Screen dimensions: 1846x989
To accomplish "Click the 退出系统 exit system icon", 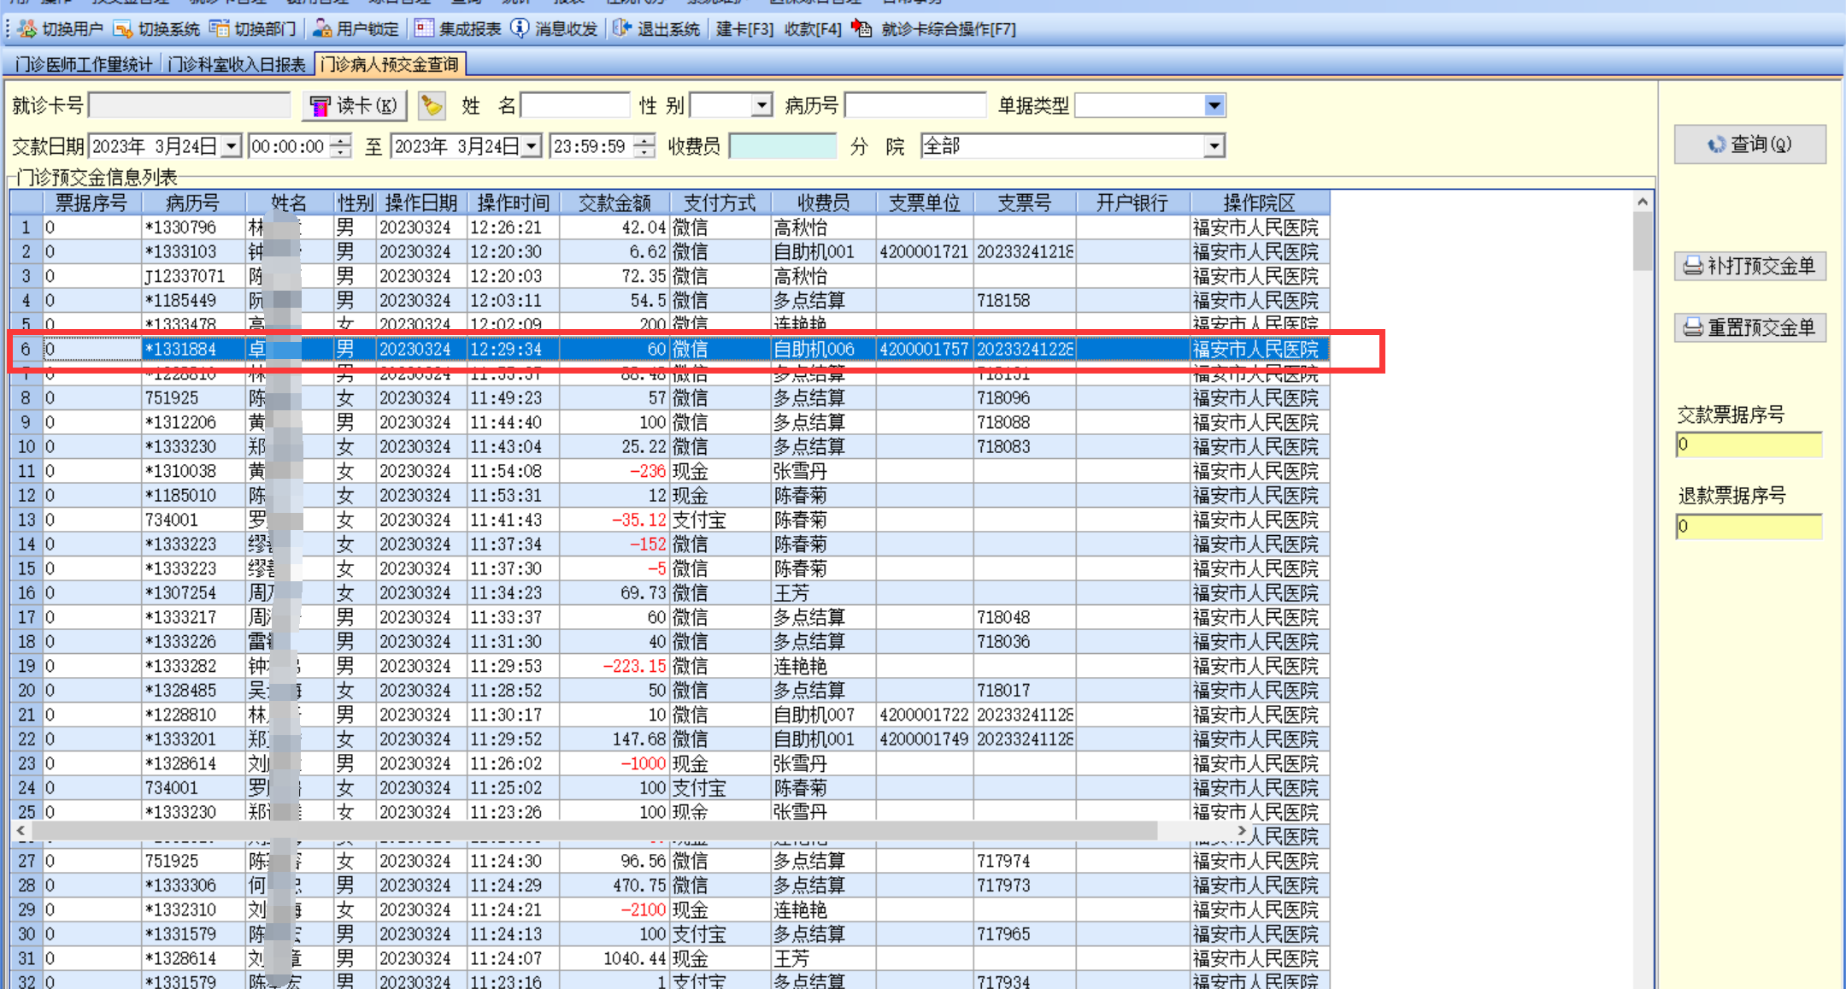I will click(x=622, y=29).
